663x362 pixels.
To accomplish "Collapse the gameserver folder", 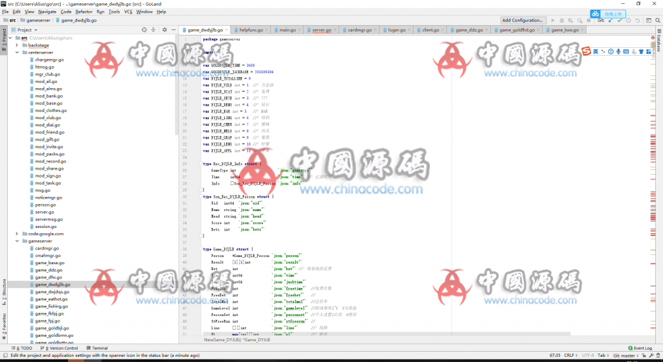I will point(17,241).
